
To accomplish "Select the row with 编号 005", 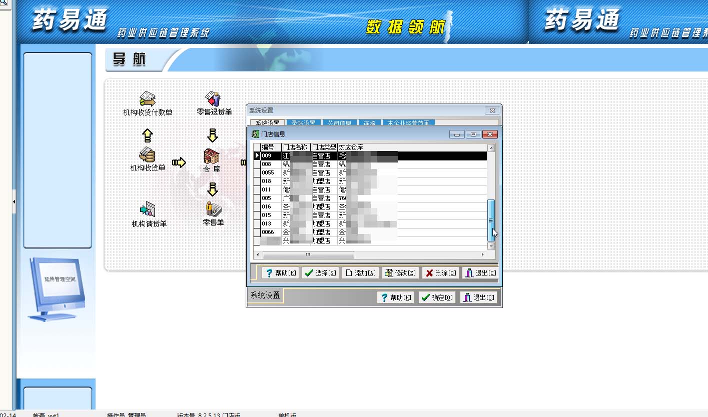I will 370,198.
